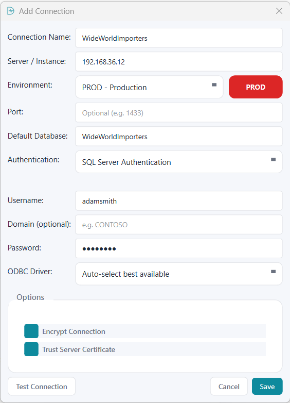Click into the Password field
This screenshot has width=290, height=403.
179,248
